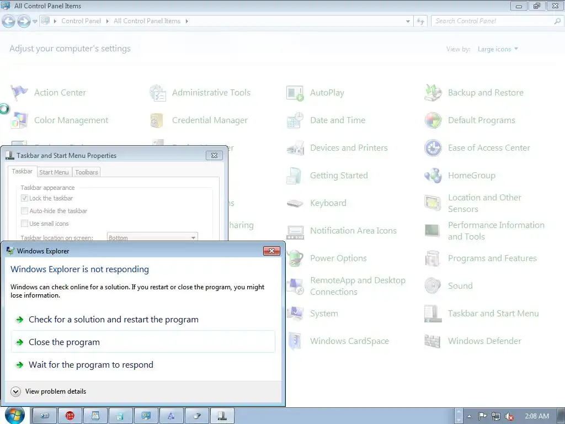Open the Action Center flag icon
Image resolution: width=565 pixels, height=424 pixels.
click(19, 93)
